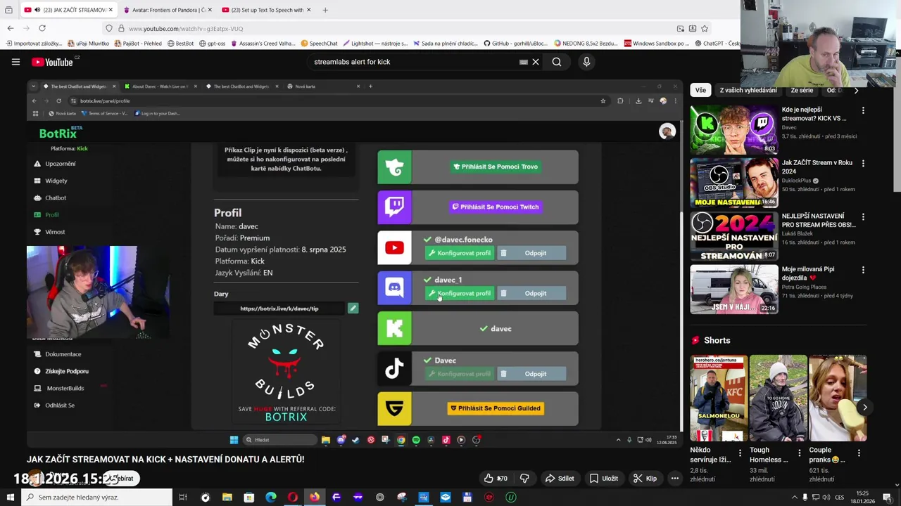Dislike the video with thumbs-down
The width and height of the screenshot is (901, 506).
pos(524,479)
